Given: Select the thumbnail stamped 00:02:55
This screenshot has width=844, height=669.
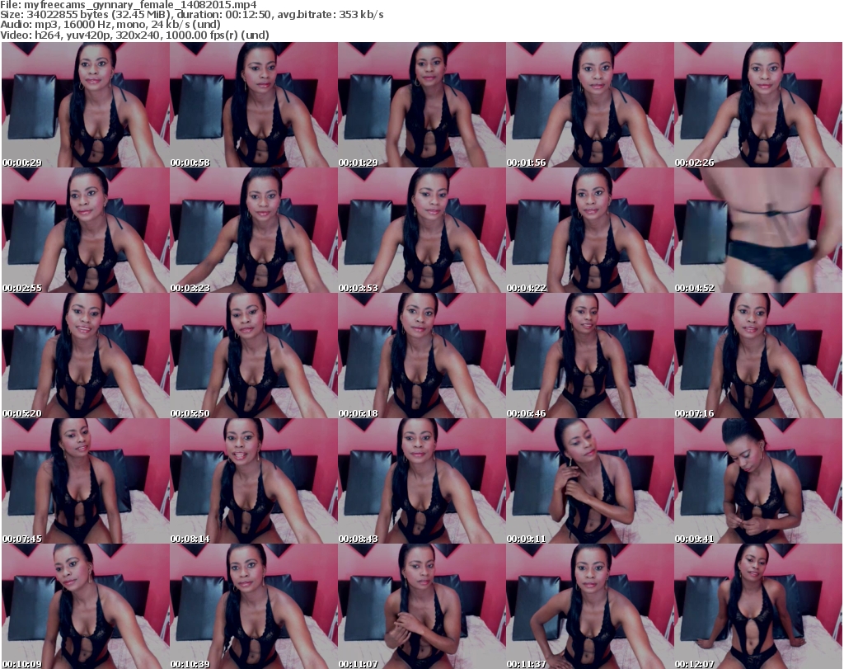Looking at the screenshot, I should point(86,230).
